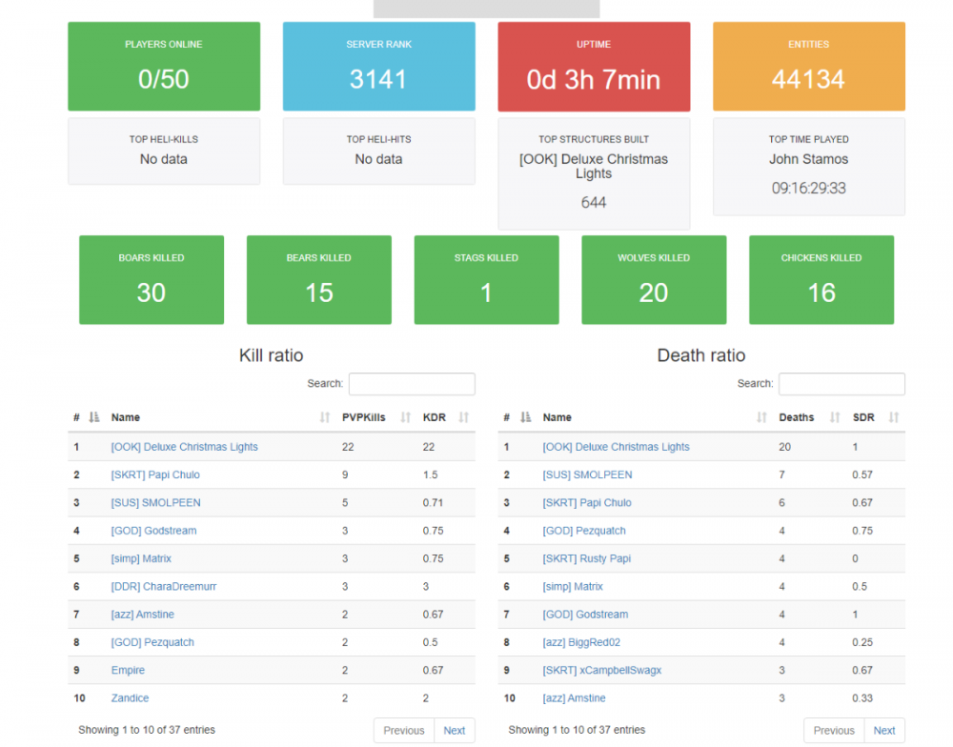Sort Kill ratio table by Name sort icon
This screenshot has width=953, height=747.
324,417
